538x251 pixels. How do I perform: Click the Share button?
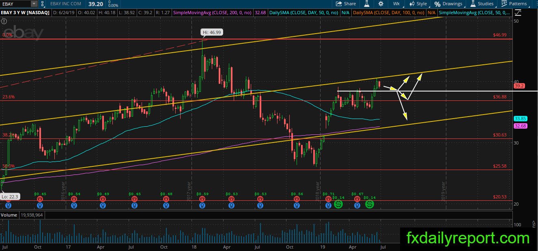click(346, 4)
